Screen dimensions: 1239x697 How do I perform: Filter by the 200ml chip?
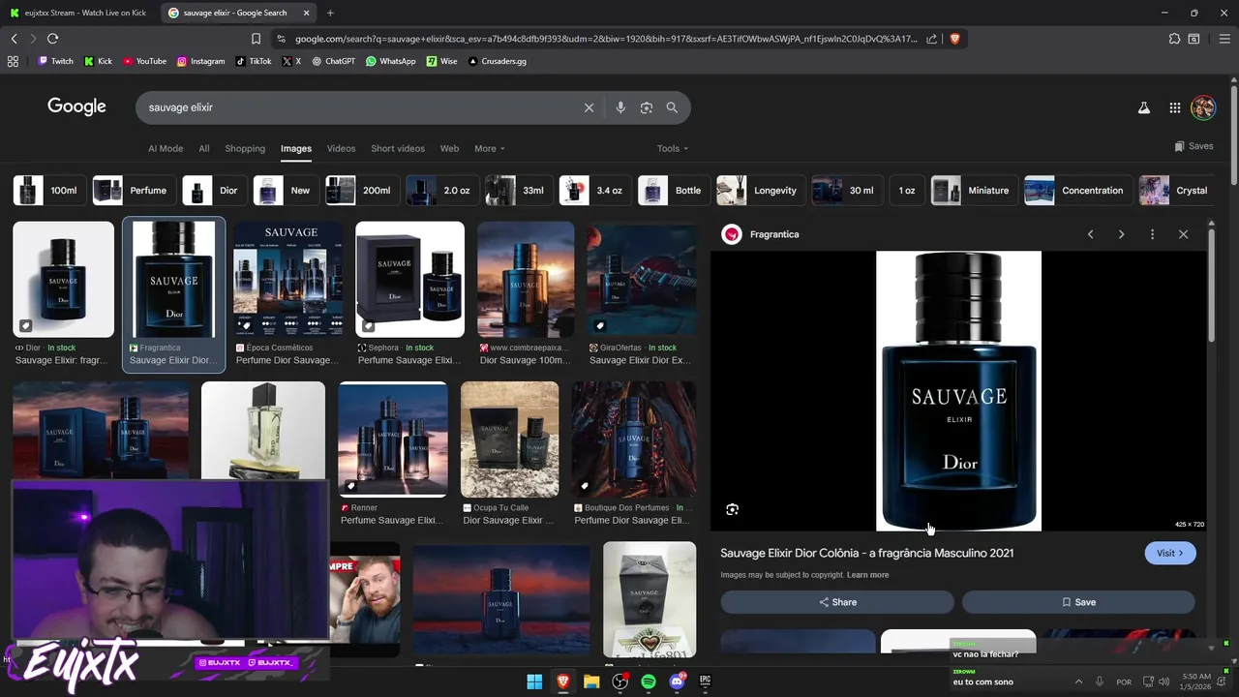pyautogui.click(x=360, y=191)
